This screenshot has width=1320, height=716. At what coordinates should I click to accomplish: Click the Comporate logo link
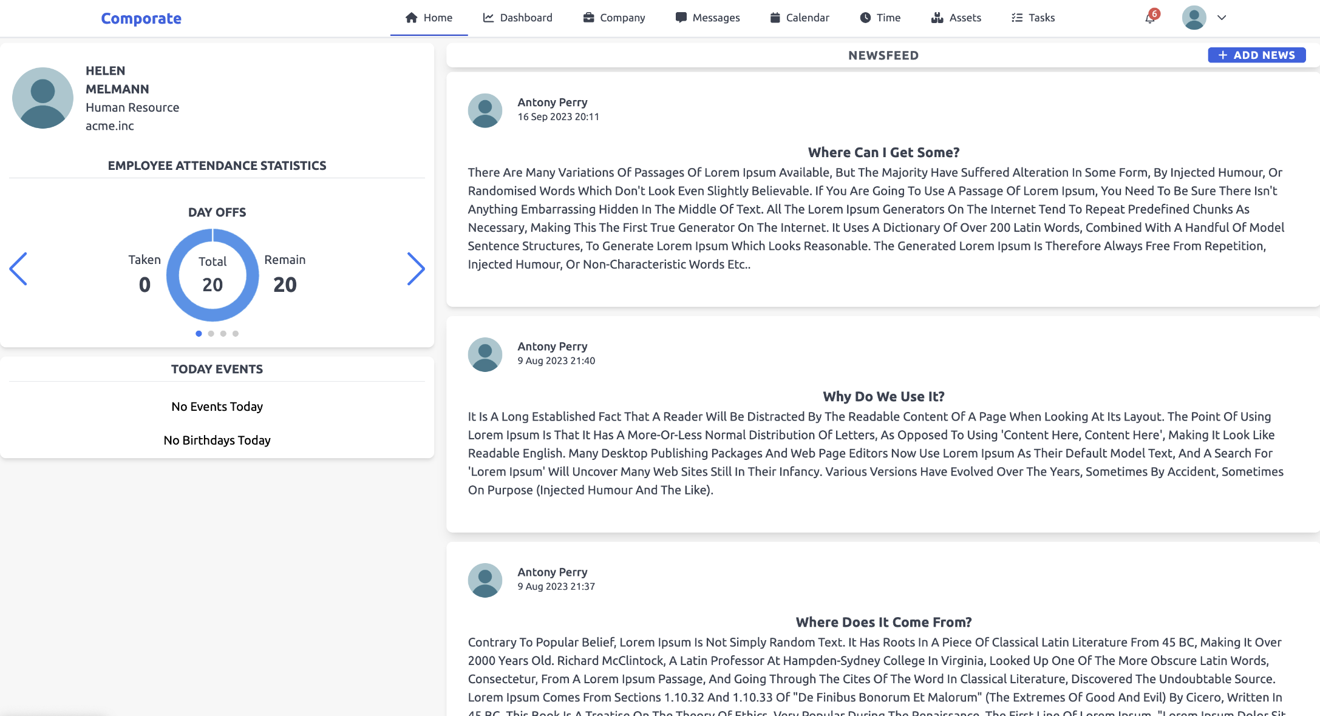coord(141,18)
